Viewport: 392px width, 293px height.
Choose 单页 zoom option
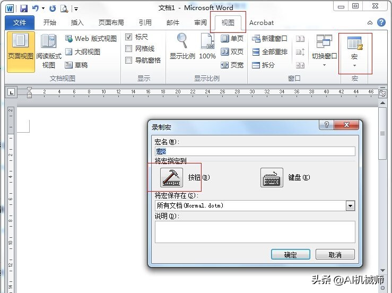232,39
